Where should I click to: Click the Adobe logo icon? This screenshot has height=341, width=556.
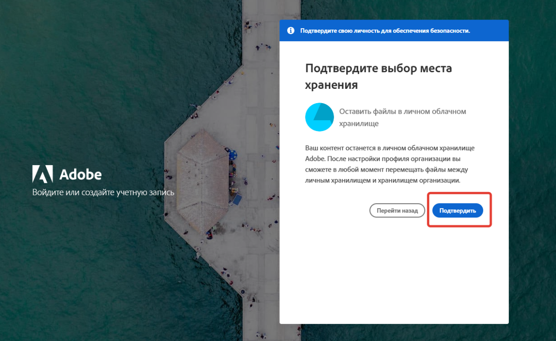42,174
